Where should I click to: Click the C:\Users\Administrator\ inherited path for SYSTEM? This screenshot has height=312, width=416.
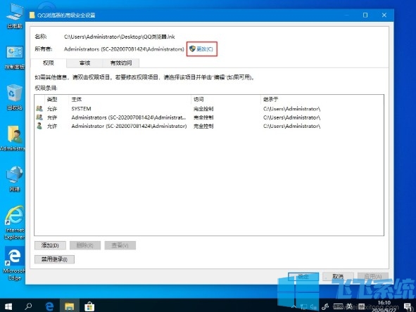(x=292, y=109)
